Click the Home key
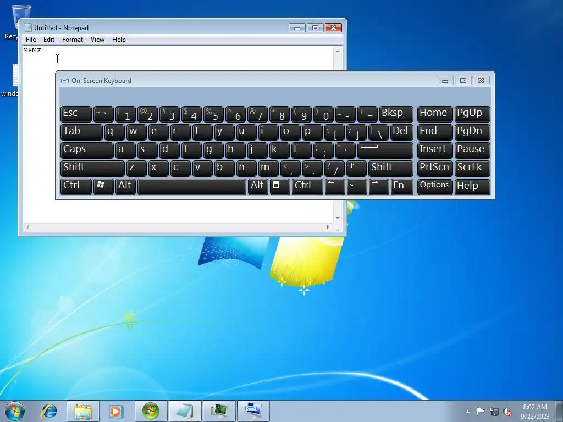Viewport: 563px width, 422px height. tap(434, 114)
